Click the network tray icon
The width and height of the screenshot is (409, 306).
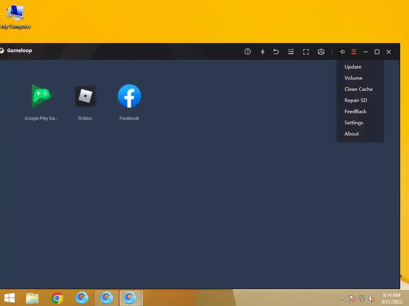(362, 298)
